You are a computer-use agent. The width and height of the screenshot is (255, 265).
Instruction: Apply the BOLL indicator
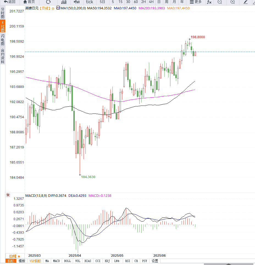[x=68, y=261]
